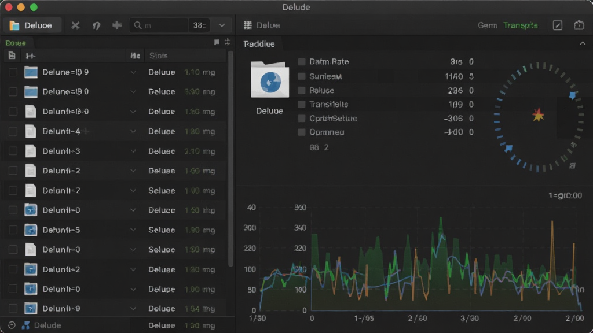Image resolution: width=593 pixels, height=333 pixels.
Task: Click the 1=gi0:00 time label
Action: (x=565, y=195)
